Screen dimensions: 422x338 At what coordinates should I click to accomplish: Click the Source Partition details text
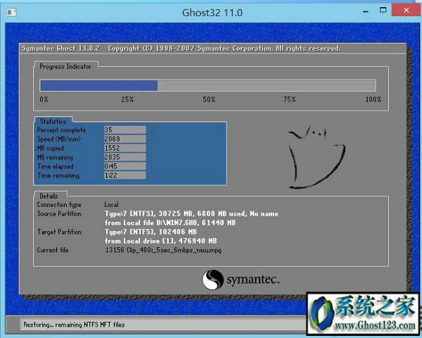point(191,214)
